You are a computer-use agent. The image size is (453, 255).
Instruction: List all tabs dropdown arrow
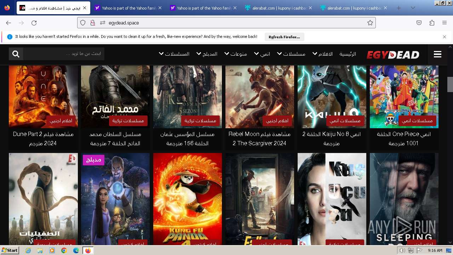(413, 8)
